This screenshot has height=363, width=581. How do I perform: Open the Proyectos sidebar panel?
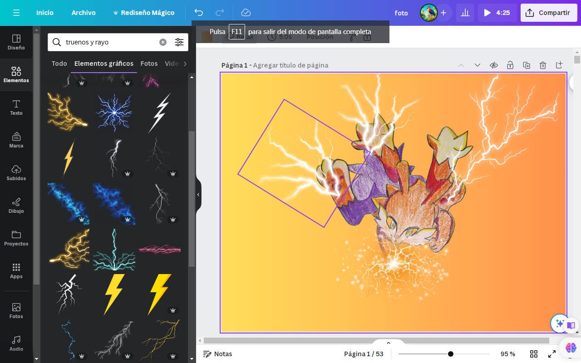pyautogui.click(x=16, y=238)
